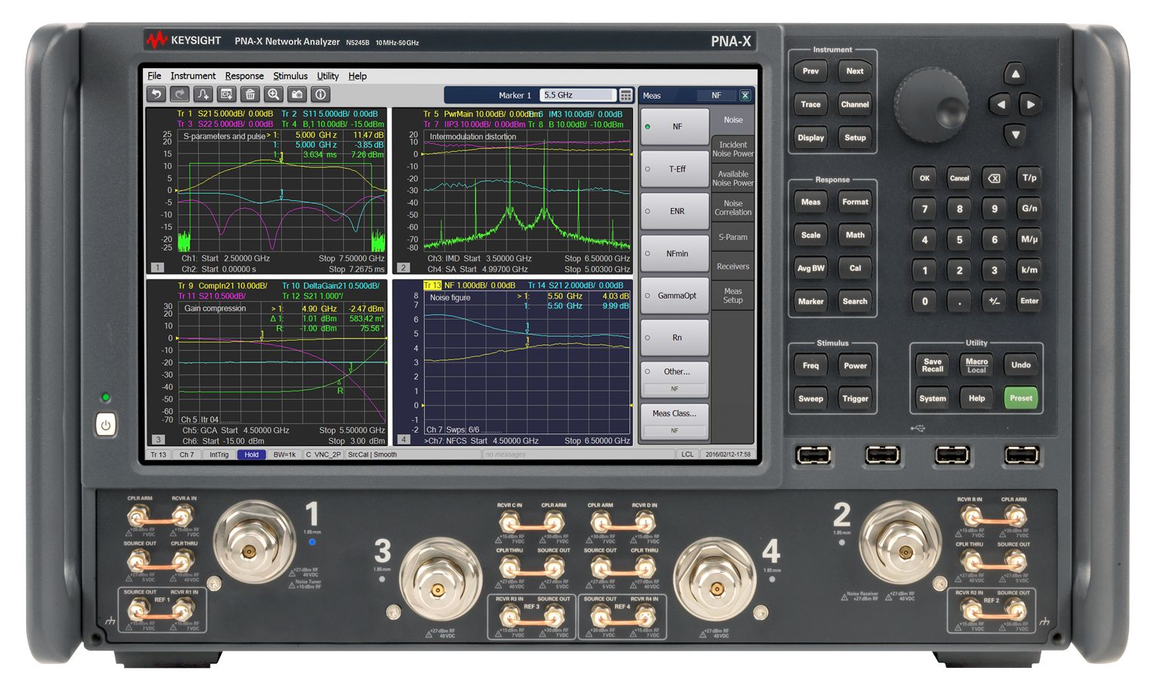Image resolution: width=1150 pixels, height=691 pixels.
Task: Switch to the Available Noise Power tab
Action: click(x=733, y=178)
